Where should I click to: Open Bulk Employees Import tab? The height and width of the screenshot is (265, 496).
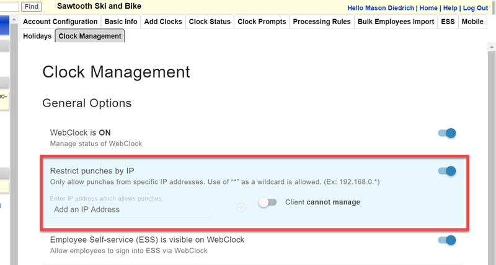point(396,22)
